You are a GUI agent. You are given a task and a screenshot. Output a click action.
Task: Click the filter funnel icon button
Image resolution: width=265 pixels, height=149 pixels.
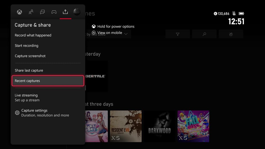(178, 34)
